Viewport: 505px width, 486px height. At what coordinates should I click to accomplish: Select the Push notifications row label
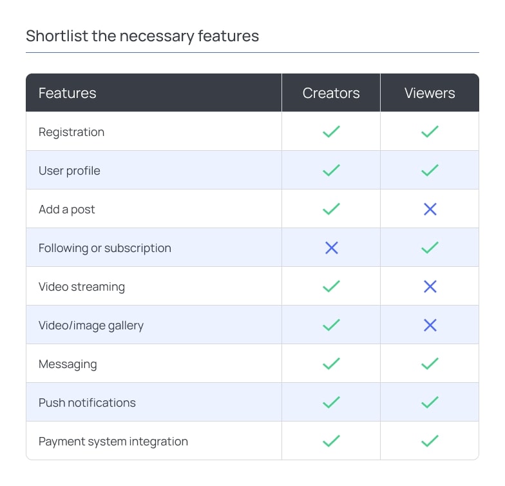[x=87, y=403]
